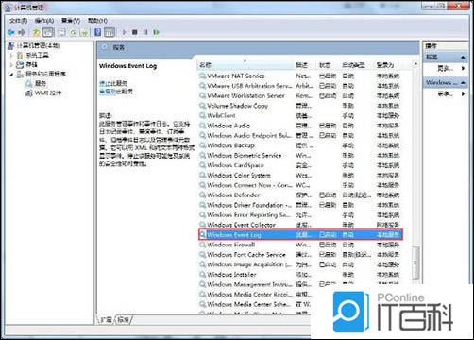The width and height of the screenshot is (474, 340).
Task: Select the Windows Biometric Service row
Action: point(300,156)
